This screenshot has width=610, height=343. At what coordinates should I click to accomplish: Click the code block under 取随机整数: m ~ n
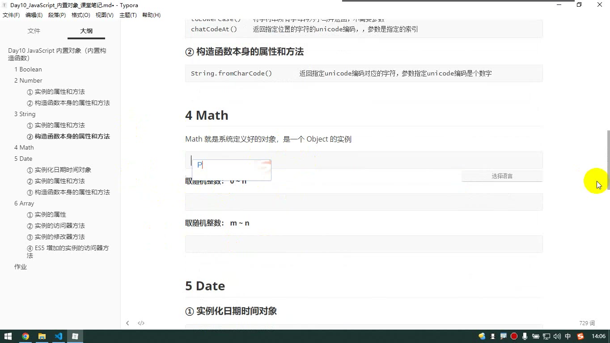364,244
